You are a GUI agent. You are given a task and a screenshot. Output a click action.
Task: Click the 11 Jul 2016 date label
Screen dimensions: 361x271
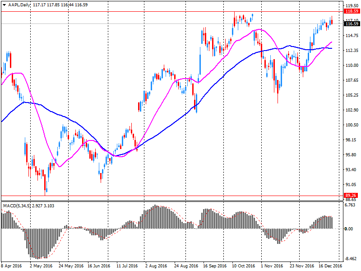(x=126, y=266)
